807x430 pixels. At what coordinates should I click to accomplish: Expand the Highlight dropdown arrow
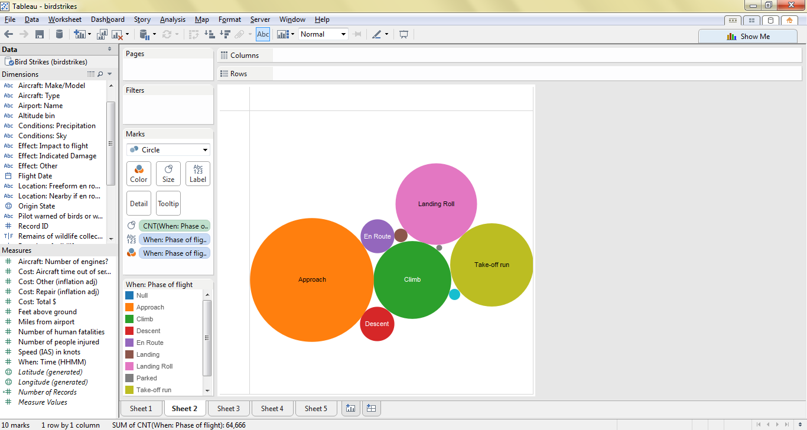tap(386, 34)
